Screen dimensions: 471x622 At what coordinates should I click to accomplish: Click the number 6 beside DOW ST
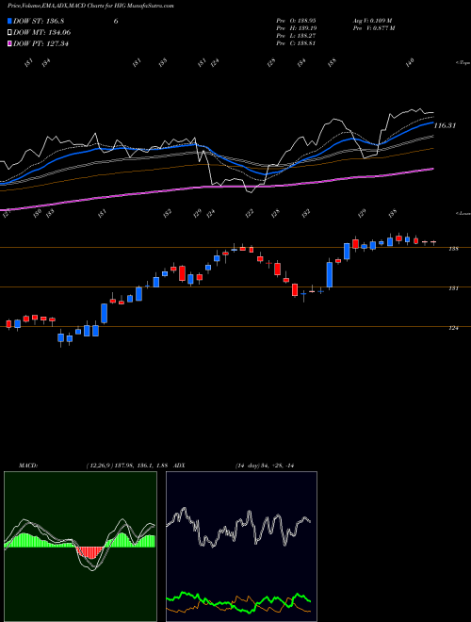click(x=116, y=22)
